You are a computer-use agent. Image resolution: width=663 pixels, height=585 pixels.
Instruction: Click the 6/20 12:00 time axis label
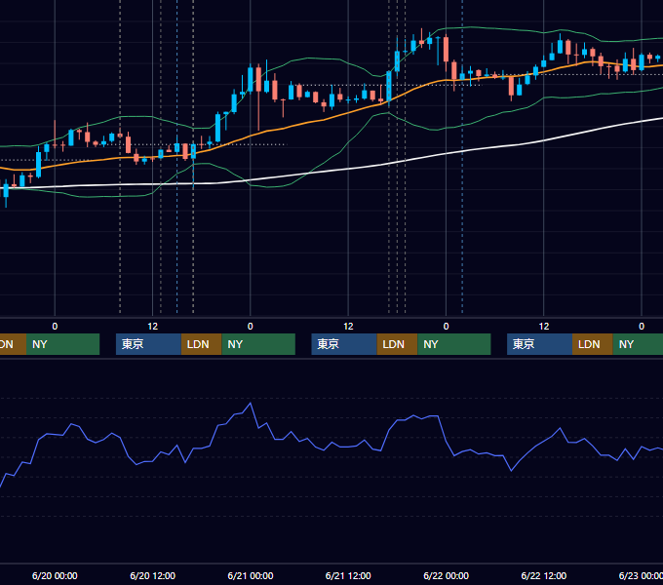coord(153,575)
